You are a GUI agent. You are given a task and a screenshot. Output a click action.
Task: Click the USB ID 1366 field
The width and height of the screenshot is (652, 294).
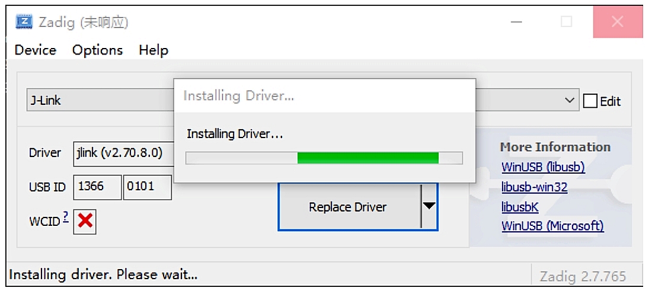point(97,187)
